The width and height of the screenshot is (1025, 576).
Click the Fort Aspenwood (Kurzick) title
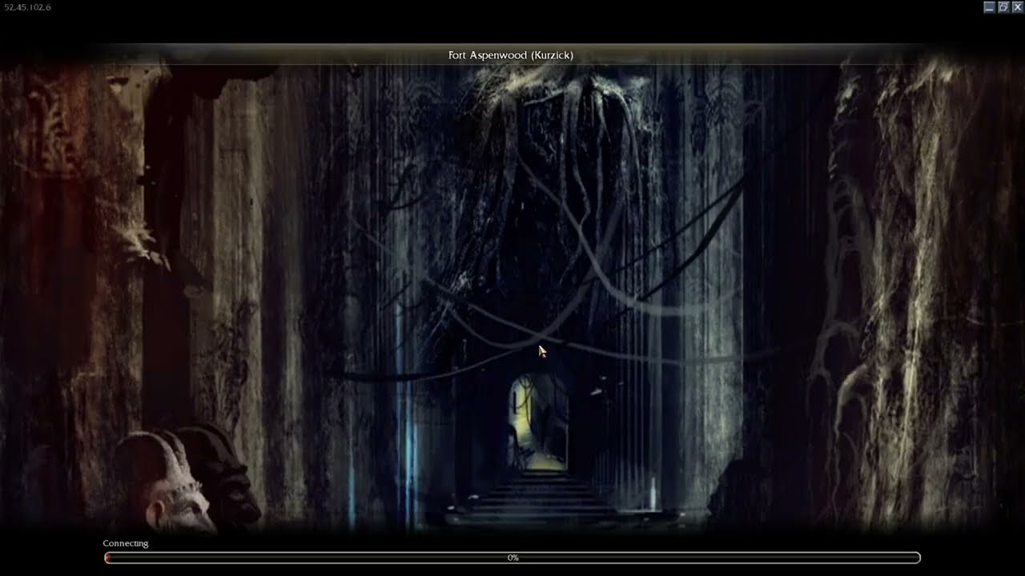point(511,55)
